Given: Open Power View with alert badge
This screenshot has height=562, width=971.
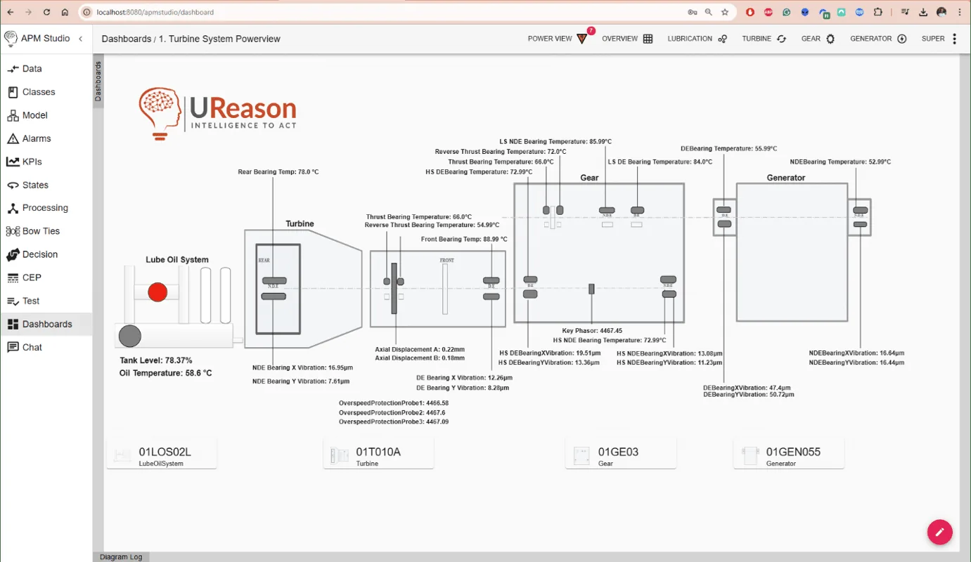Looking at the screenshot, I should pos(561,38).
